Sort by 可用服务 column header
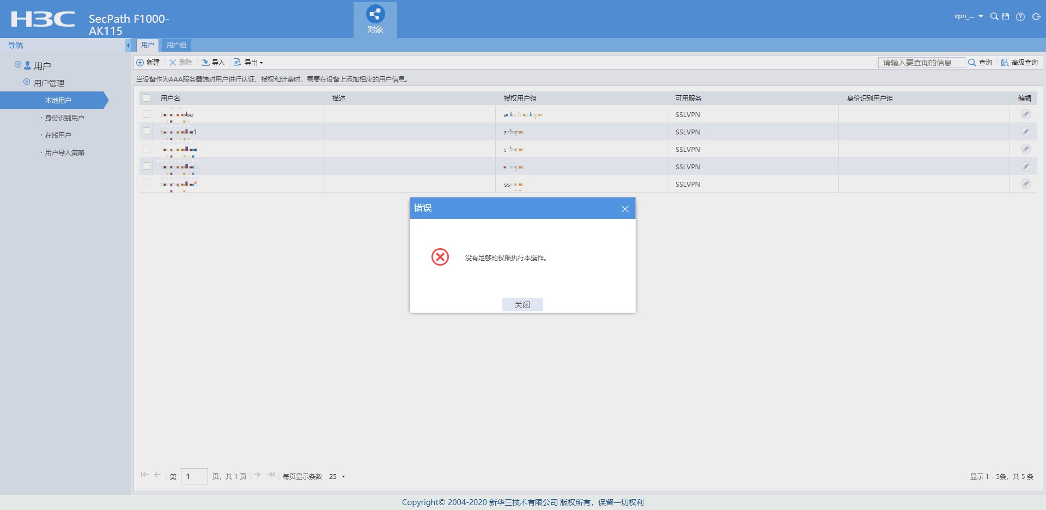1046x510 pixels. coord(689,99)
